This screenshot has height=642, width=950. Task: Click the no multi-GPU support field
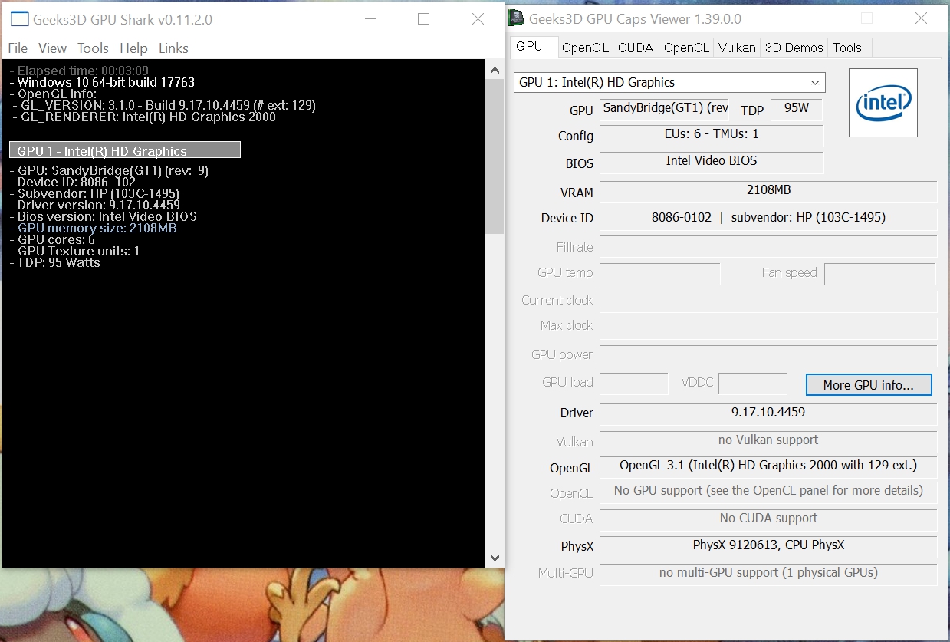[768, 574]
